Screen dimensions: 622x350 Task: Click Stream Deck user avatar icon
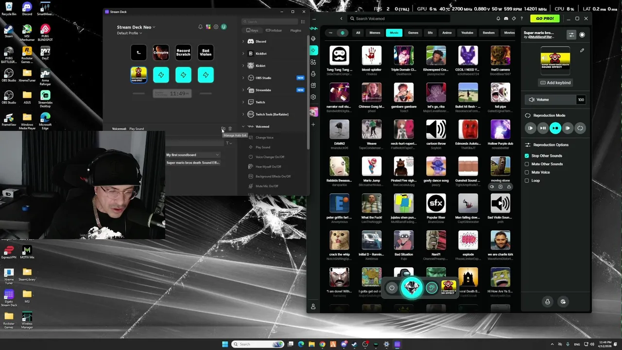(x=224, y=27)
